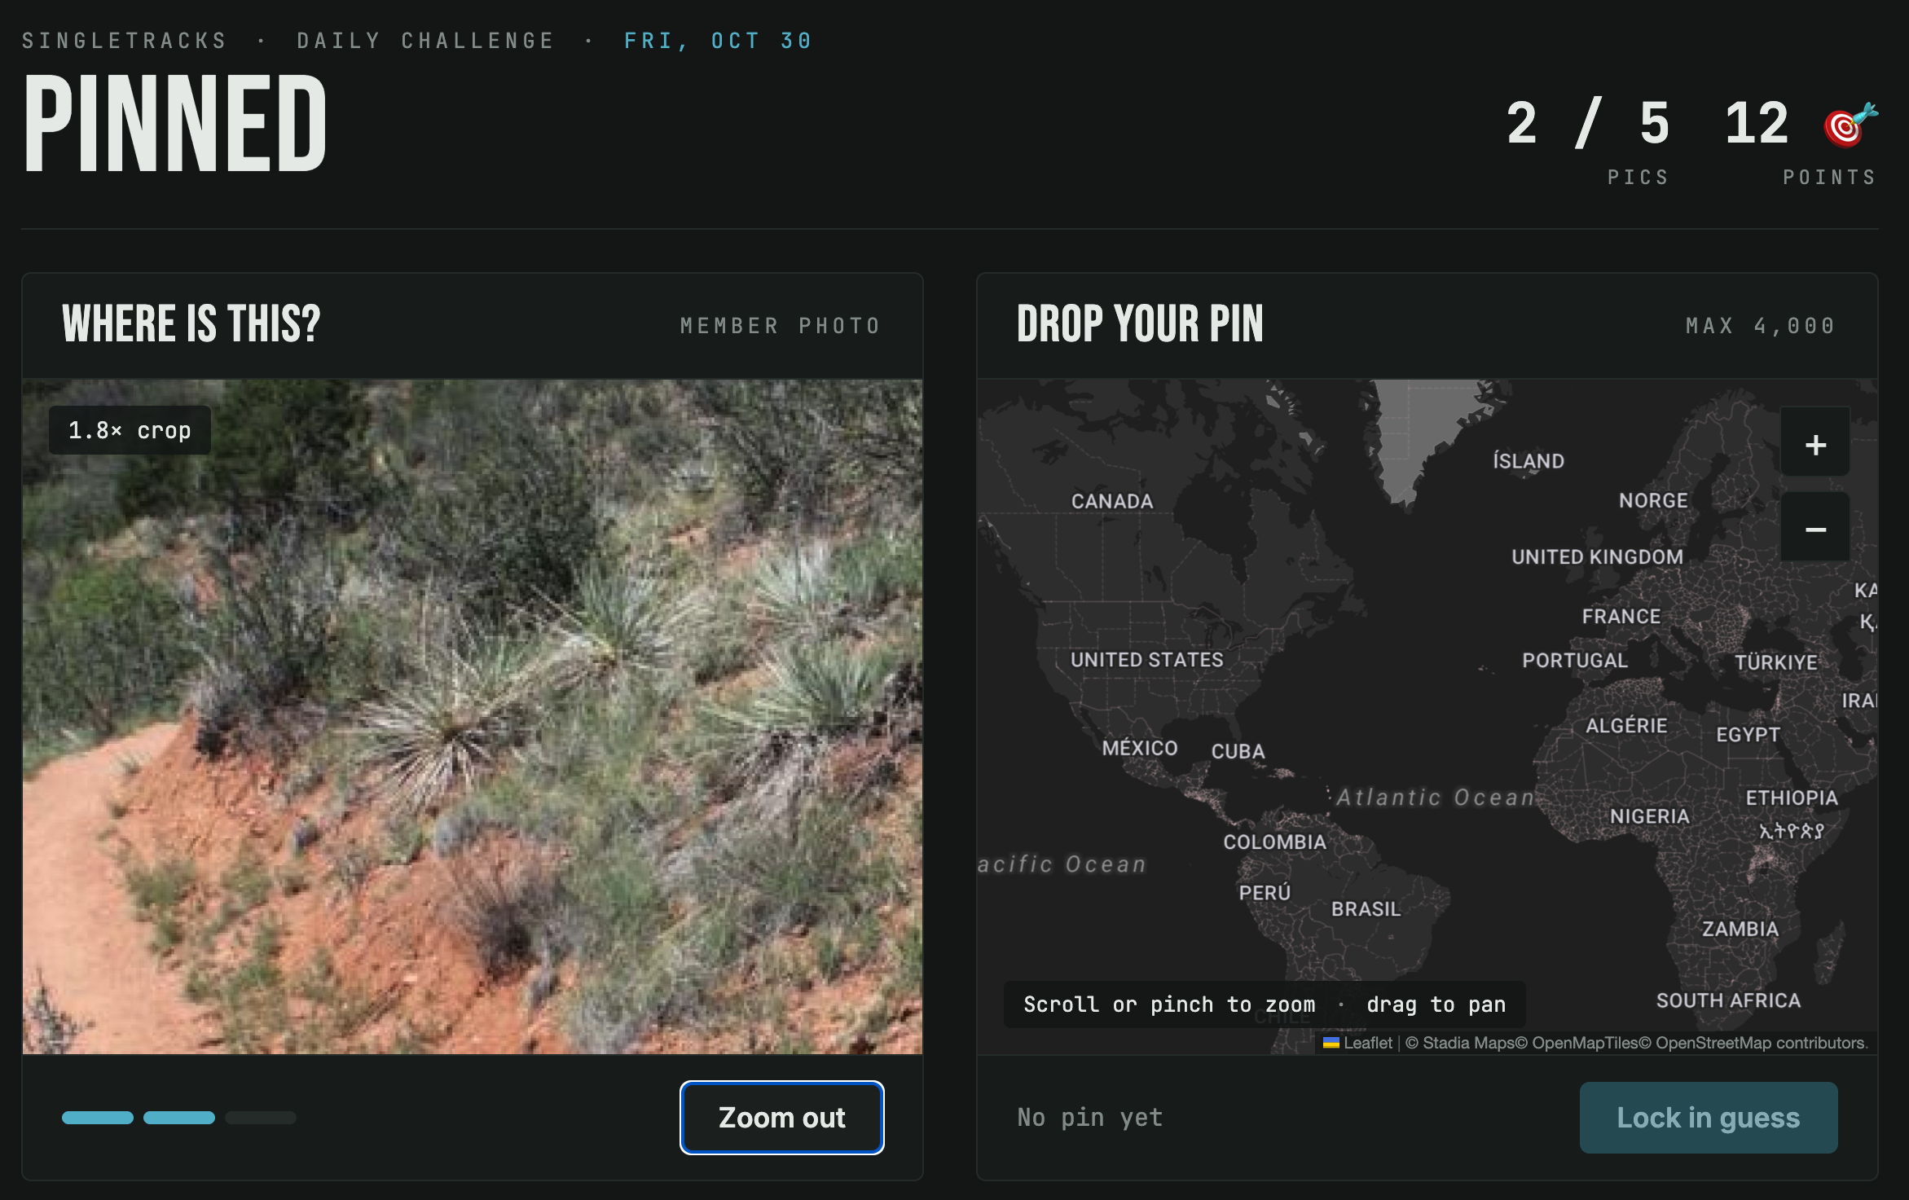Click the DROP YOUR PIN heading
This screenshot has height=1200, width=1909.
tap(1140, 324)
